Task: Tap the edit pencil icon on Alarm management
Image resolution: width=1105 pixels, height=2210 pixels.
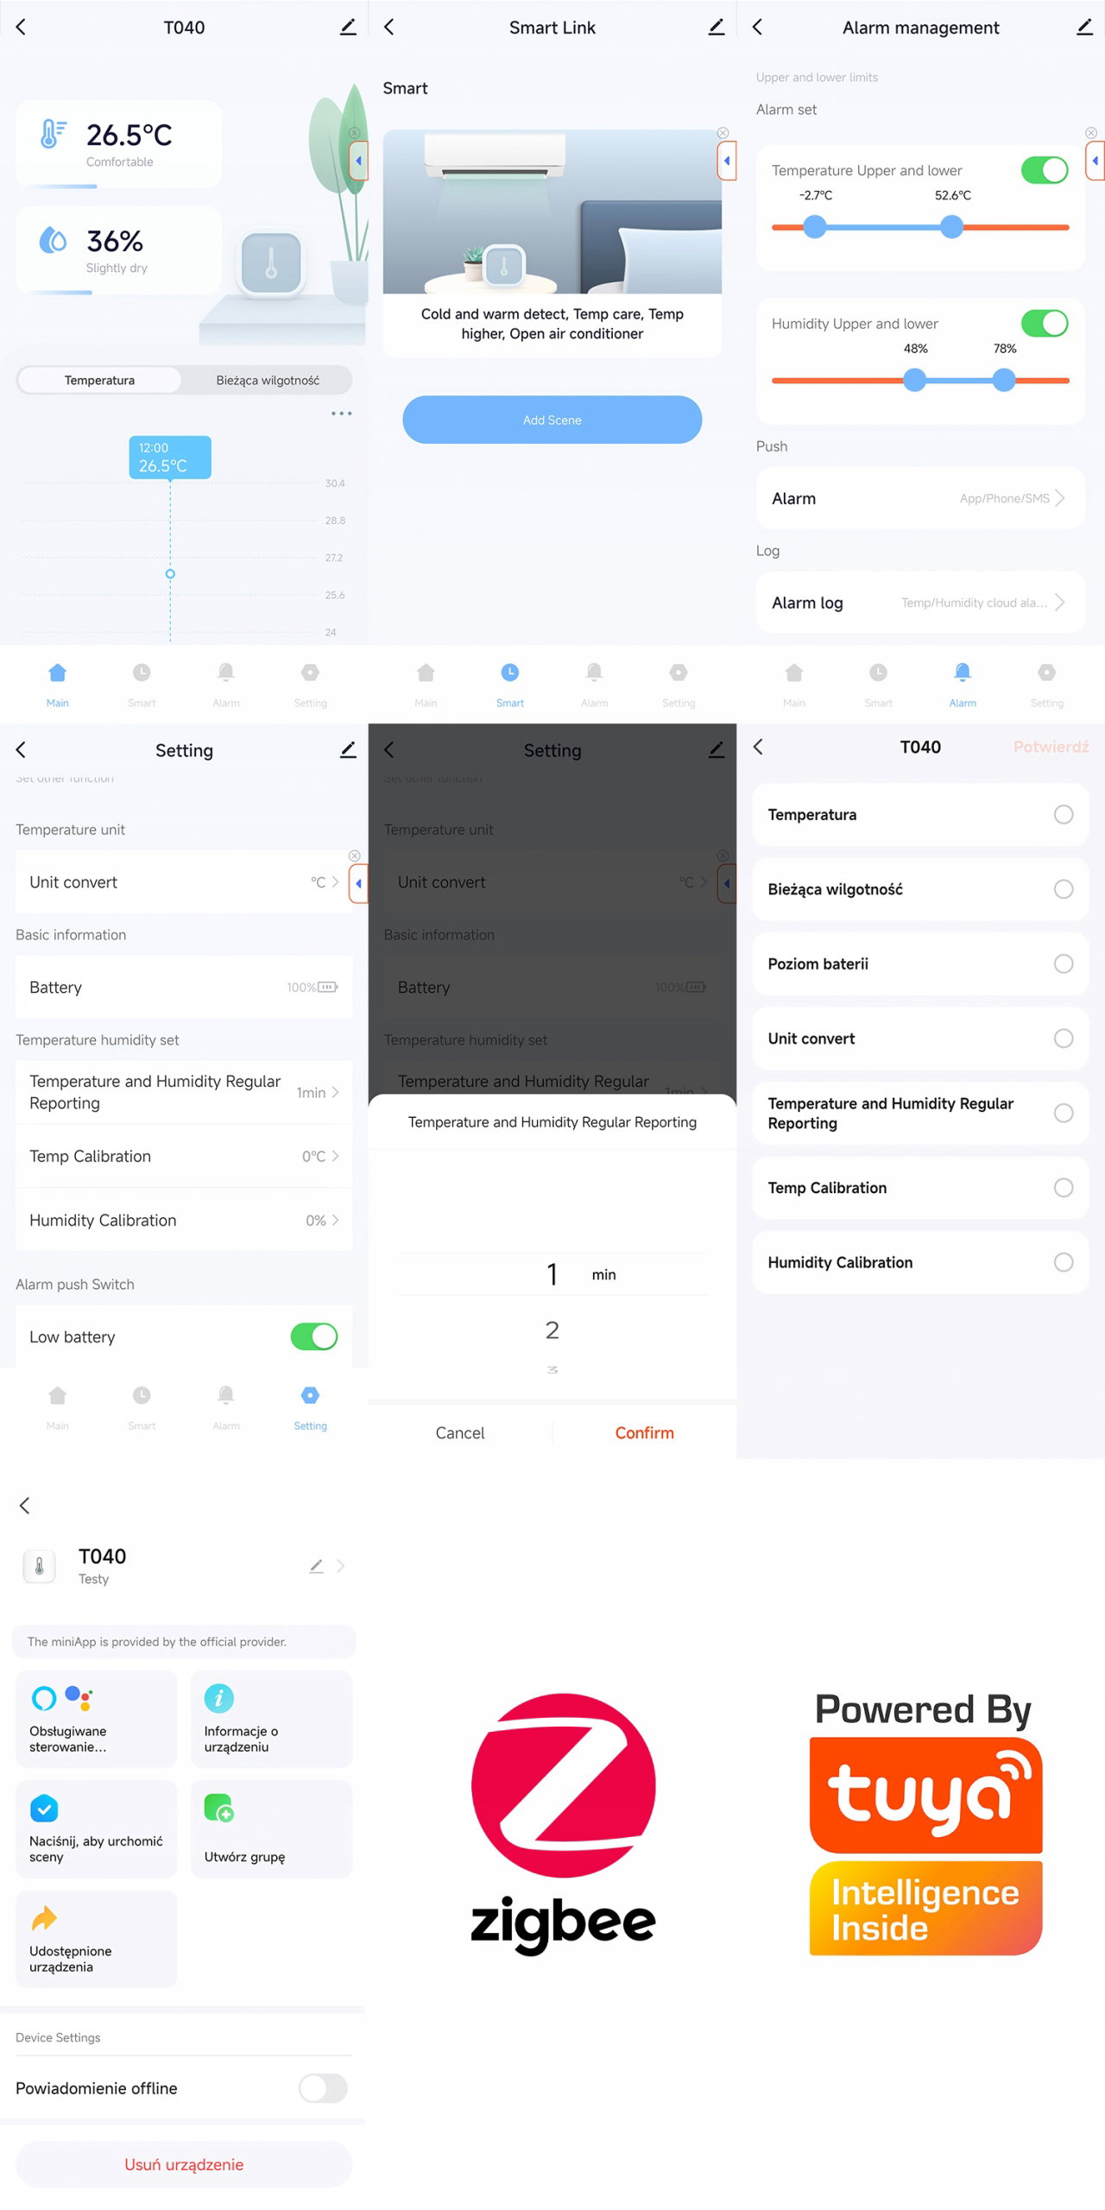Action: point(1084,28)
